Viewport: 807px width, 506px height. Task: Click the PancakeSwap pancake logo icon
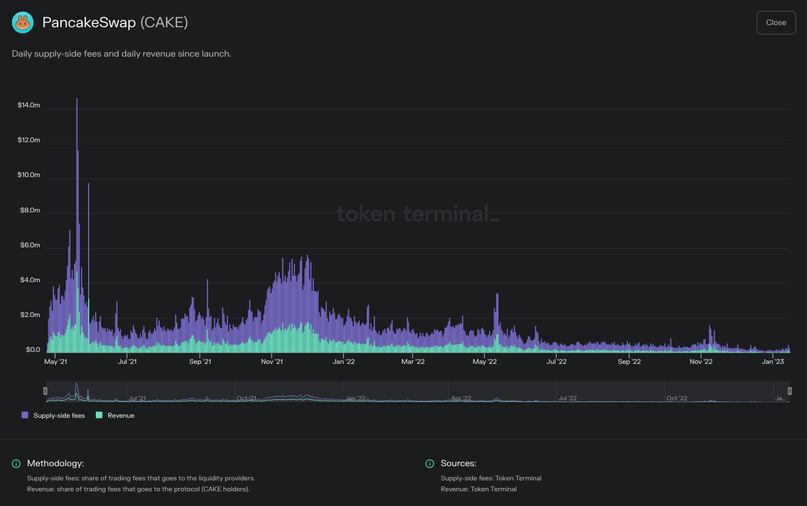click(22, 22)
